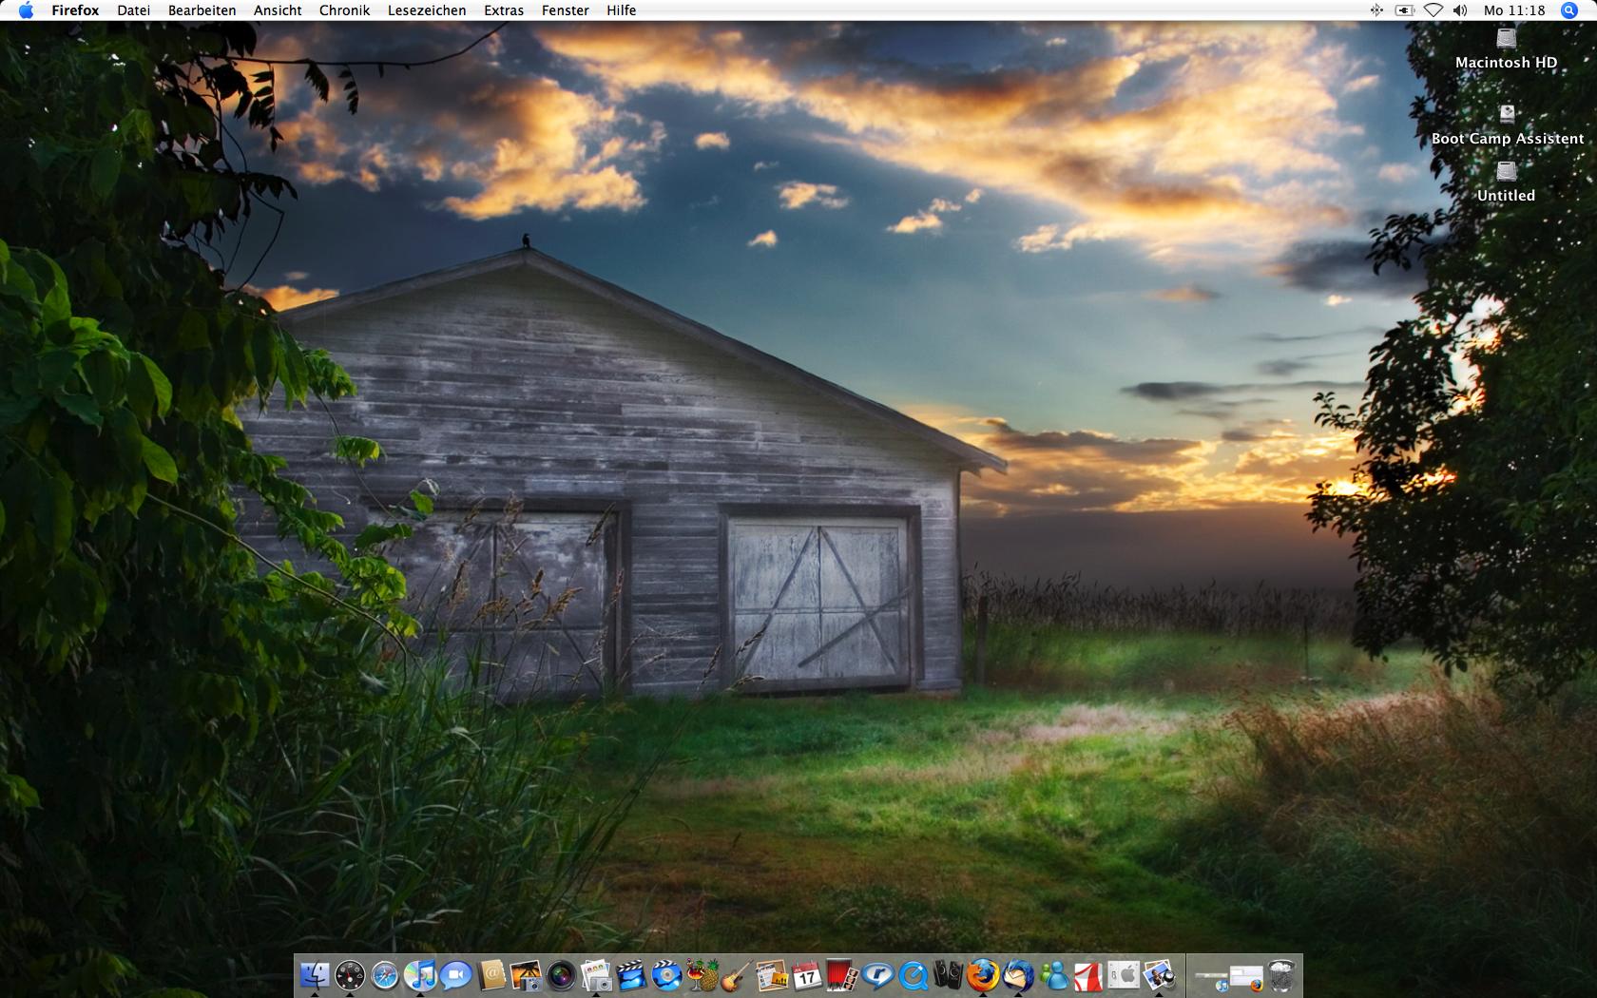Open the Fenster menu
This screenshot has width=1597, height=998.
[565, 10]
